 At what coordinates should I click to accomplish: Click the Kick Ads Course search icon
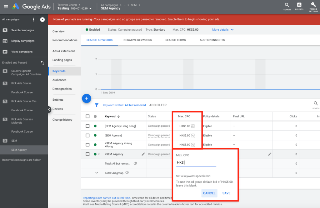(x=5, y=84)
